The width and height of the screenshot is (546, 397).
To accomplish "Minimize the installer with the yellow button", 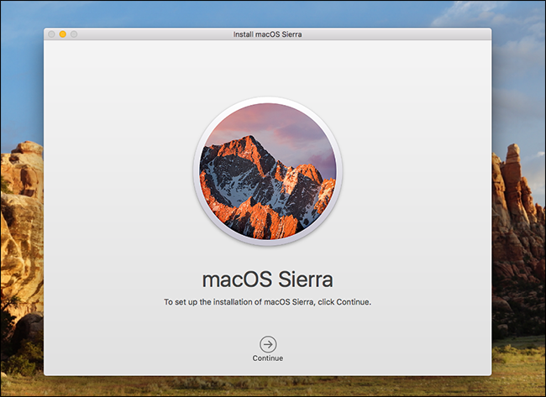I will point(63,34).
